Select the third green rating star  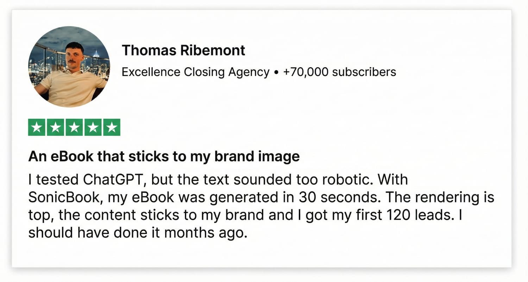pos(74,127)
